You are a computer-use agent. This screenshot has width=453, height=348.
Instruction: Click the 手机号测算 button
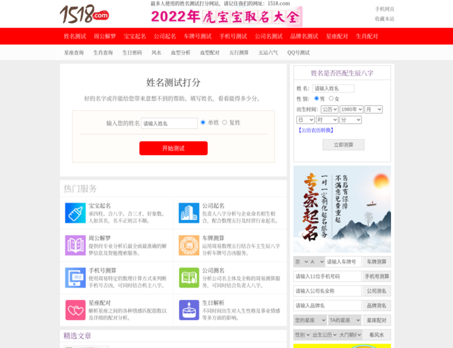click(x=376, y=276)
